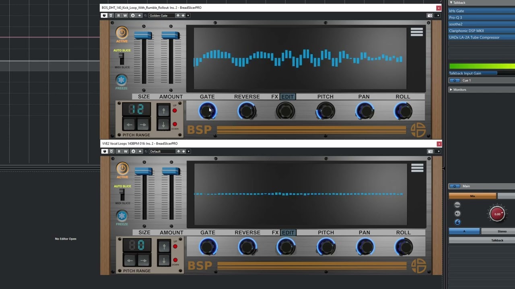Click Size fader handle in bottom plugin
Screen dimensions: 515x289
144,171
